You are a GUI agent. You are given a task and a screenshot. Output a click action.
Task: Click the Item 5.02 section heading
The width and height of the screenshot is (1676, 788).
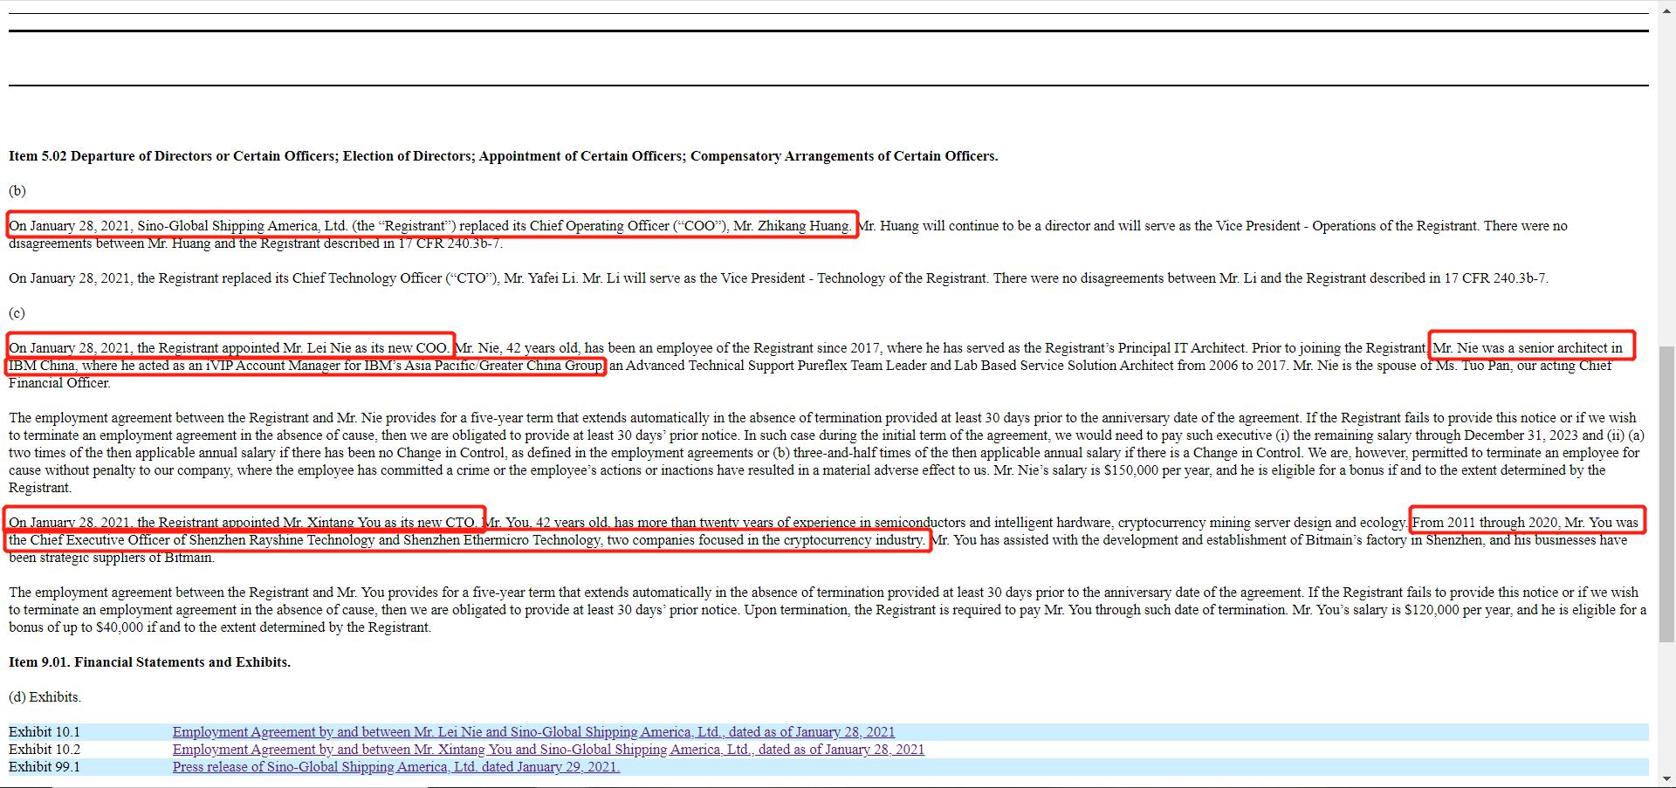[503, 156]
